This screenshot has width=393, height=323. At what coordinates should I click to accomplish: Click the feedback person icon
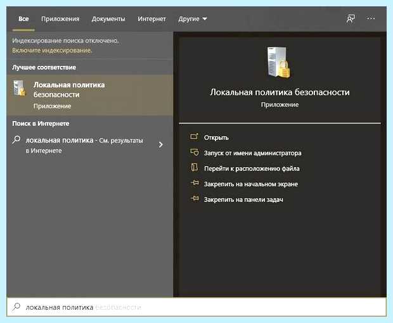[351, 18]
